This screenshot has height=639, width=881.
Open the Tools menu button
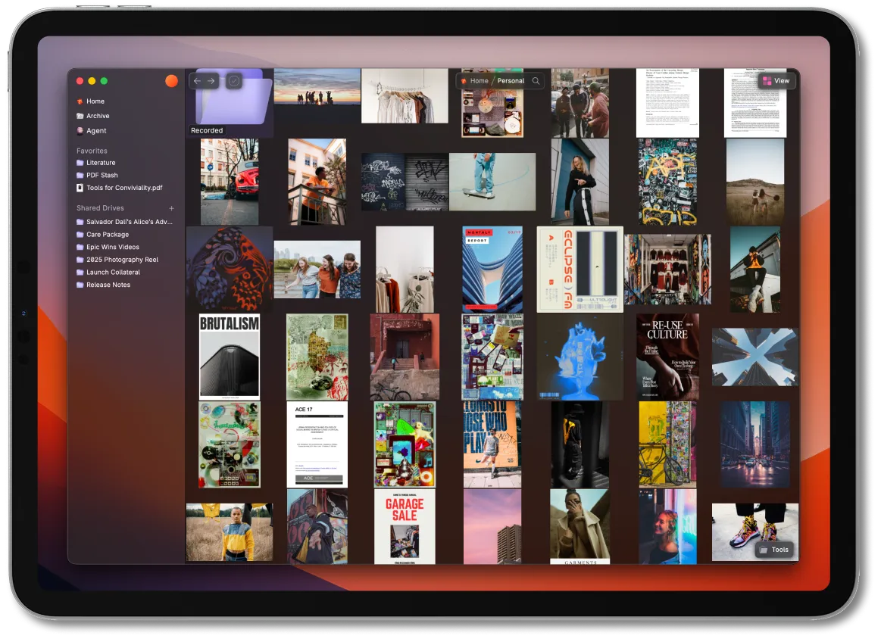tap(774, 550)
